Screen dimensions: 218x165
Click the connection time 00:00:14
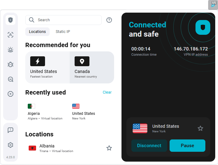[x=141, y=49]
